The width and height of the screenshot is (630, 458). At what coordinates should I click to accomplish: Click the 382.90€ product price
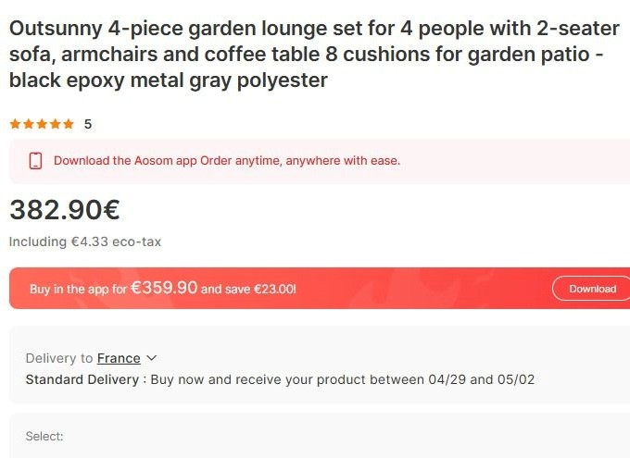(65, 210)
